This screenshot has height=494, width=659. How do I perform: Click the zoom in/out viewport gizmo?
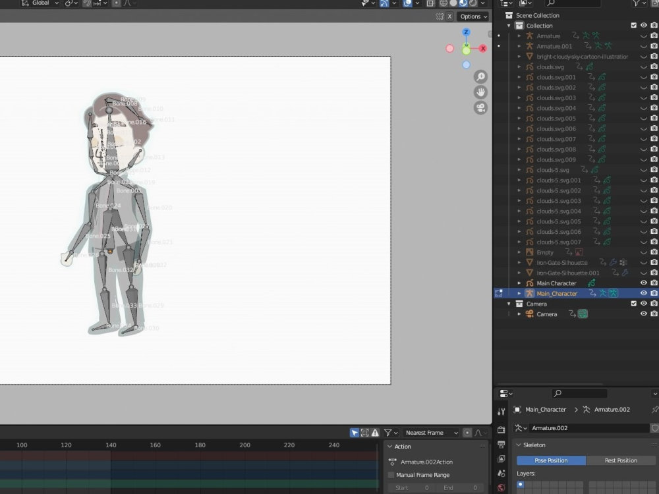[x=480, y=76]
